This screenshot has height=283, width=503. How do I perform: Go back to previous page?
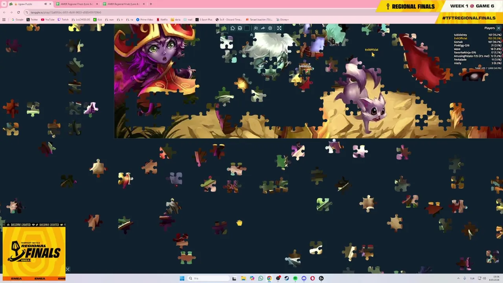coord(4,13)
